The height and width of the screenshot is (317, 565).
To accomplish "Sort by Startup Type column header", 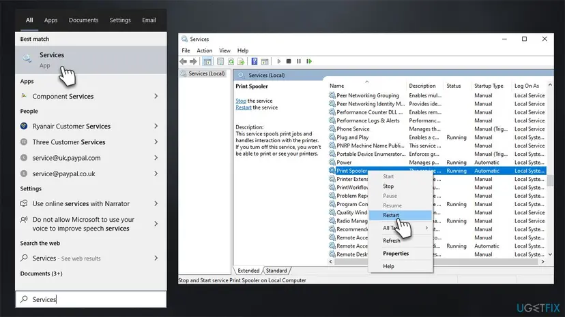I will (x=491, y=86).
